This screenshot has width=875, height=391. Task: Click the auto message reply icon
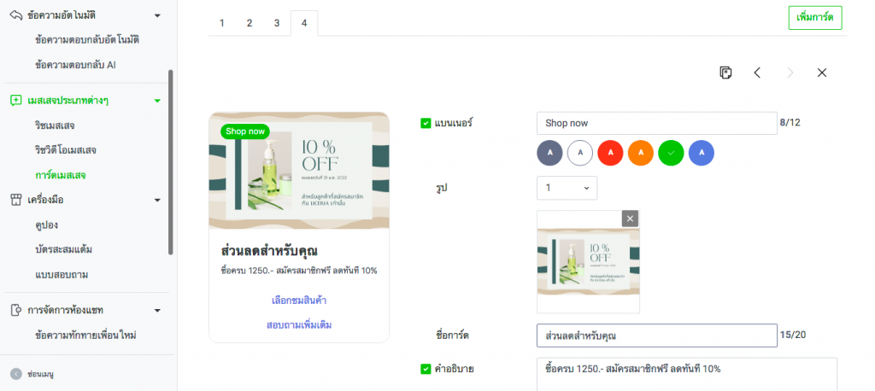15,15
